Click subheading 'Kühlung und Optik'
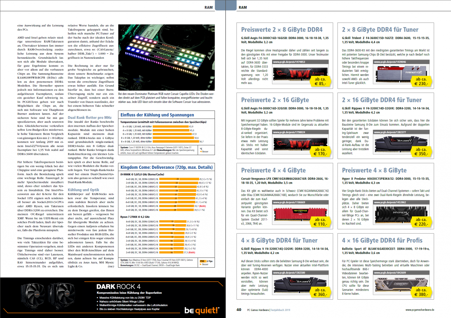 [x=83, y=190]
